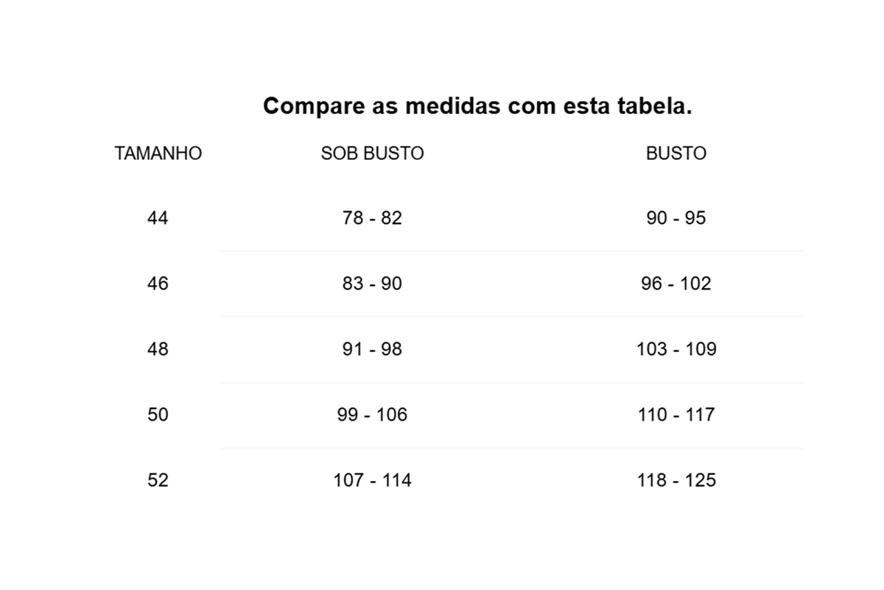Select the BUSTO column header

(676, 153)
